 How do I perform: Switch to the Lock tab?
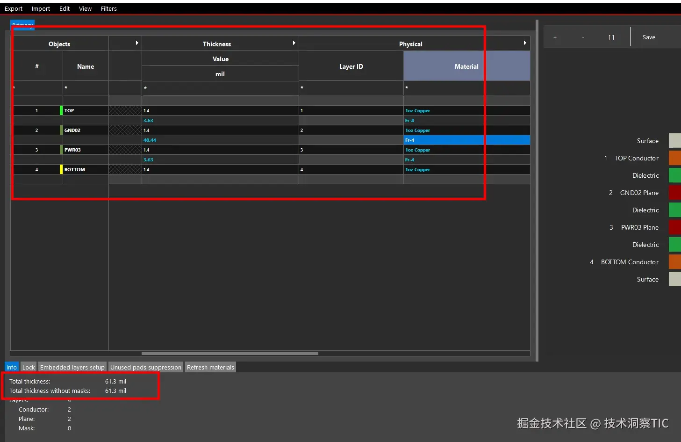tap(29, 367)
